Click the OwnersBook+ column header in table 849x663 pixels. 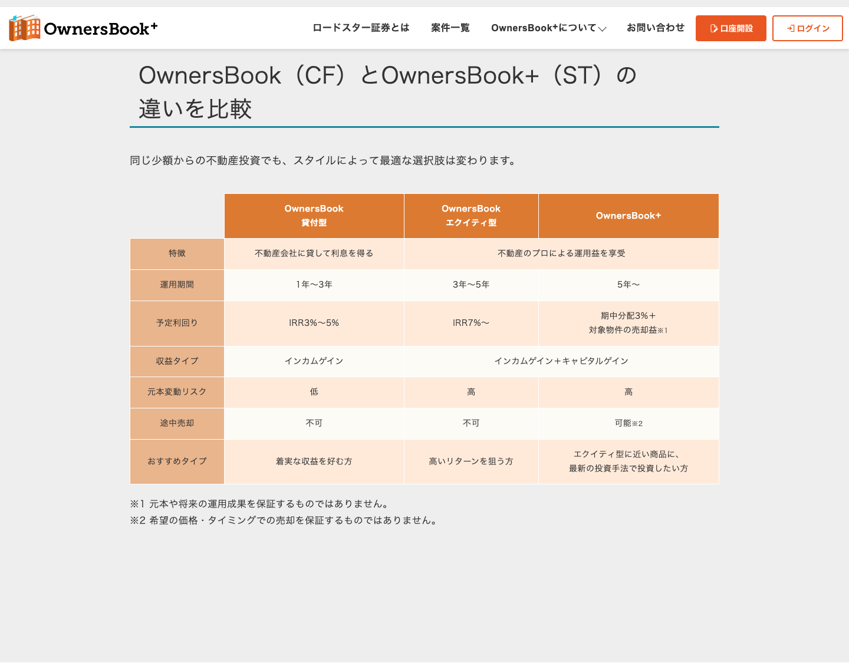coord(628,216)
